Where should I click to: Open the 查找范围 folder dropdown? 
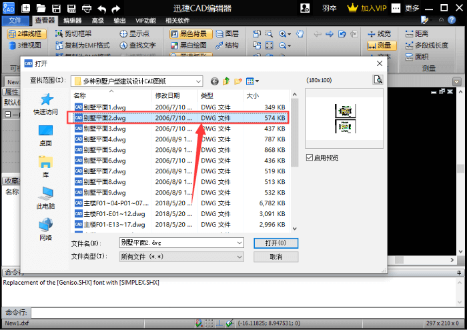click(x=198, y=81)
